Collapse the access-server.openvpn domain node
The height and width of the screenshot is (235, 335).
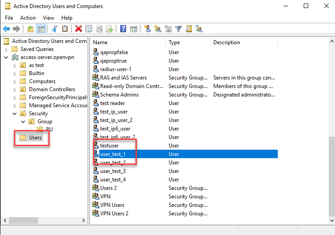pyautogui.click(x=6, y=57)
